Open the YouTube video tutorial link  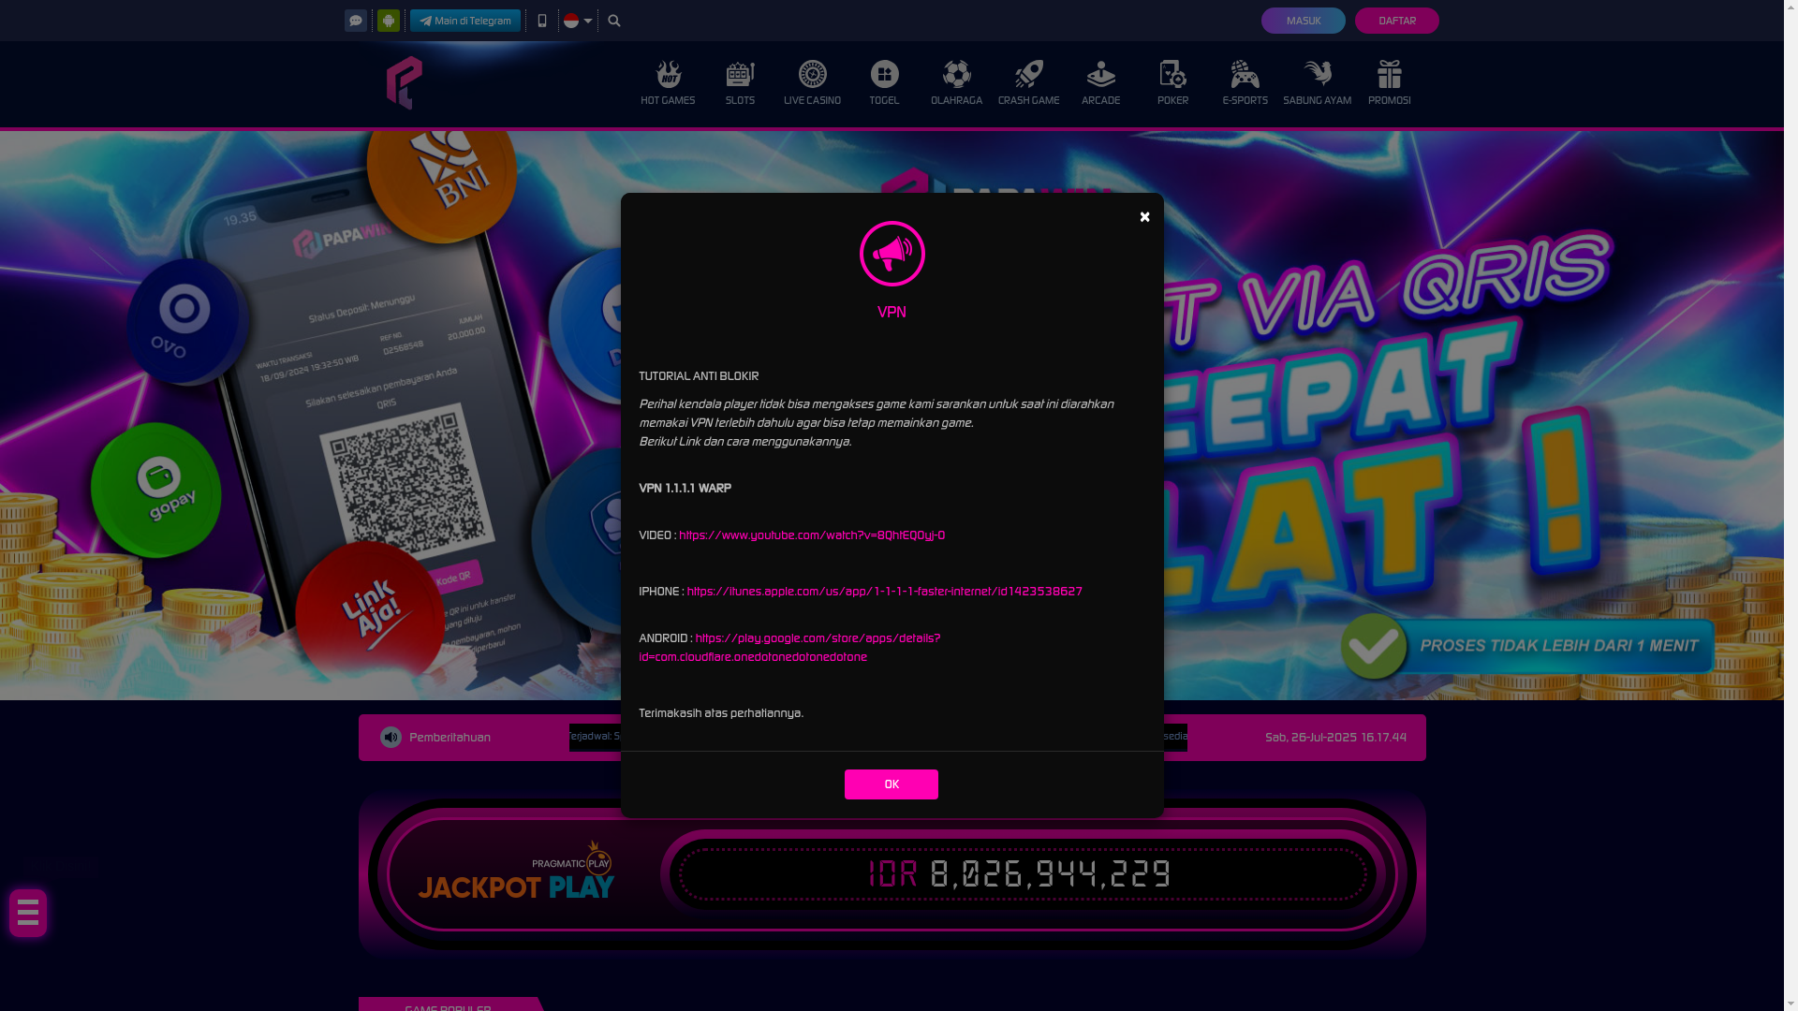812,535
